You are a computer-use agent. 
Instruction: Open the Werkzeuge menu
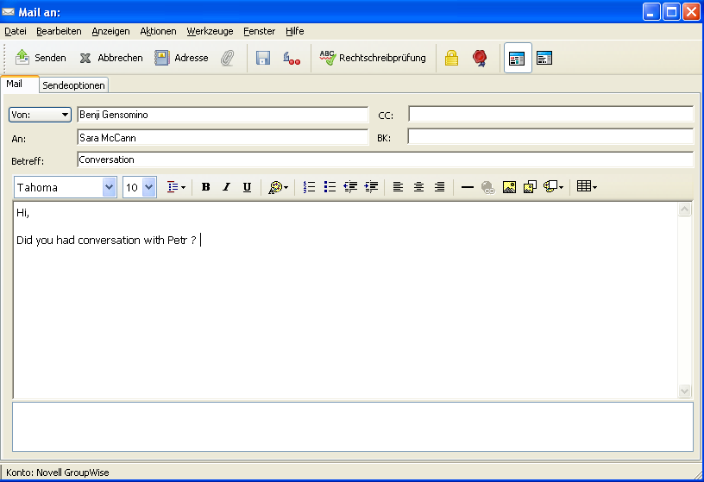pos(211,31)
